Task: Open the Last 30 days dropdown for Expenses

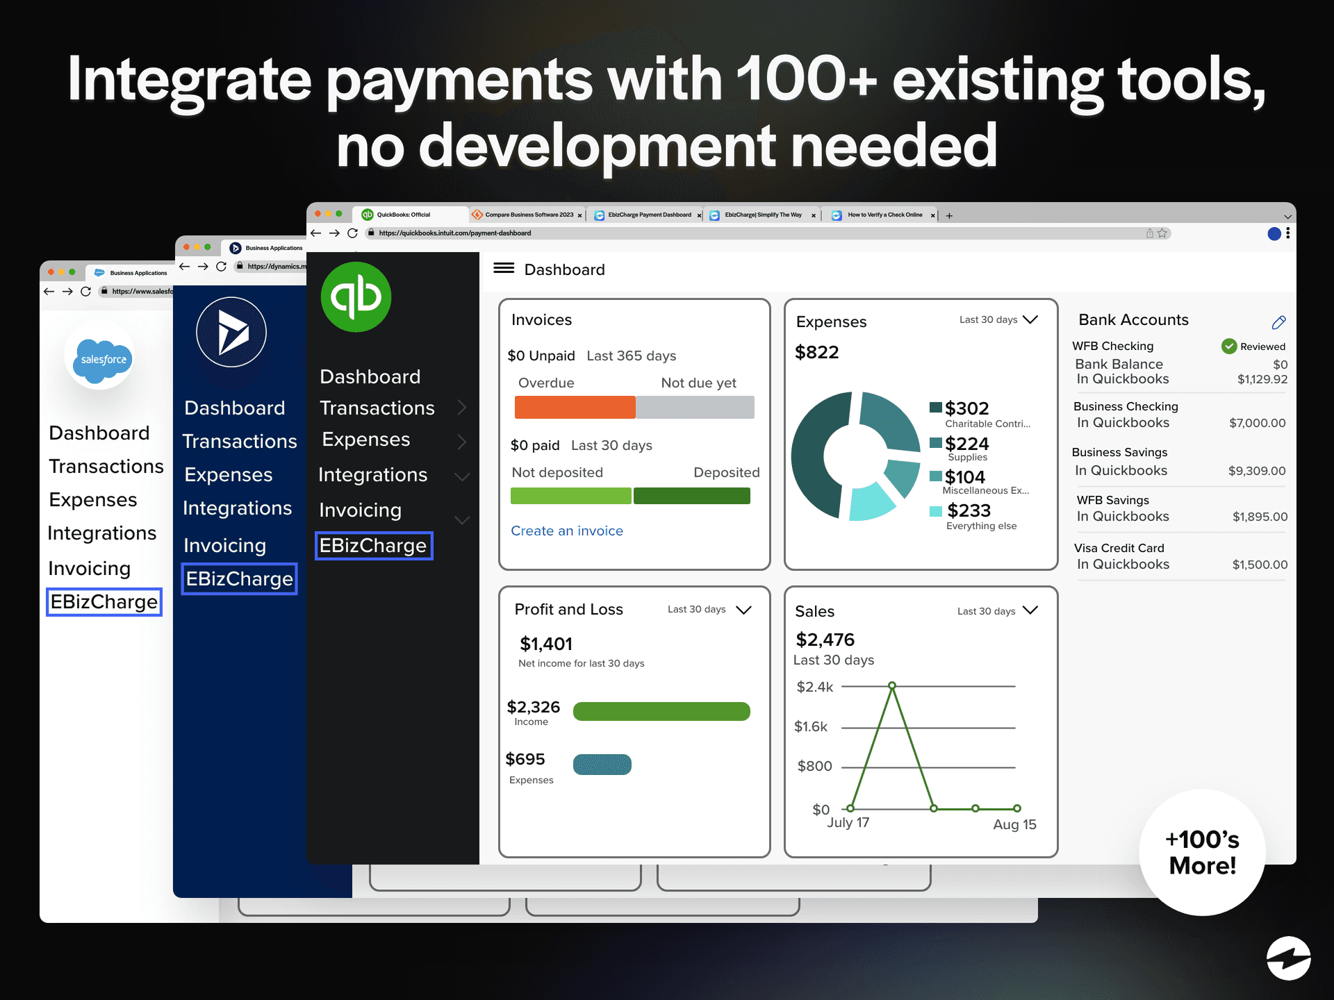Action: click(1030, 320)
